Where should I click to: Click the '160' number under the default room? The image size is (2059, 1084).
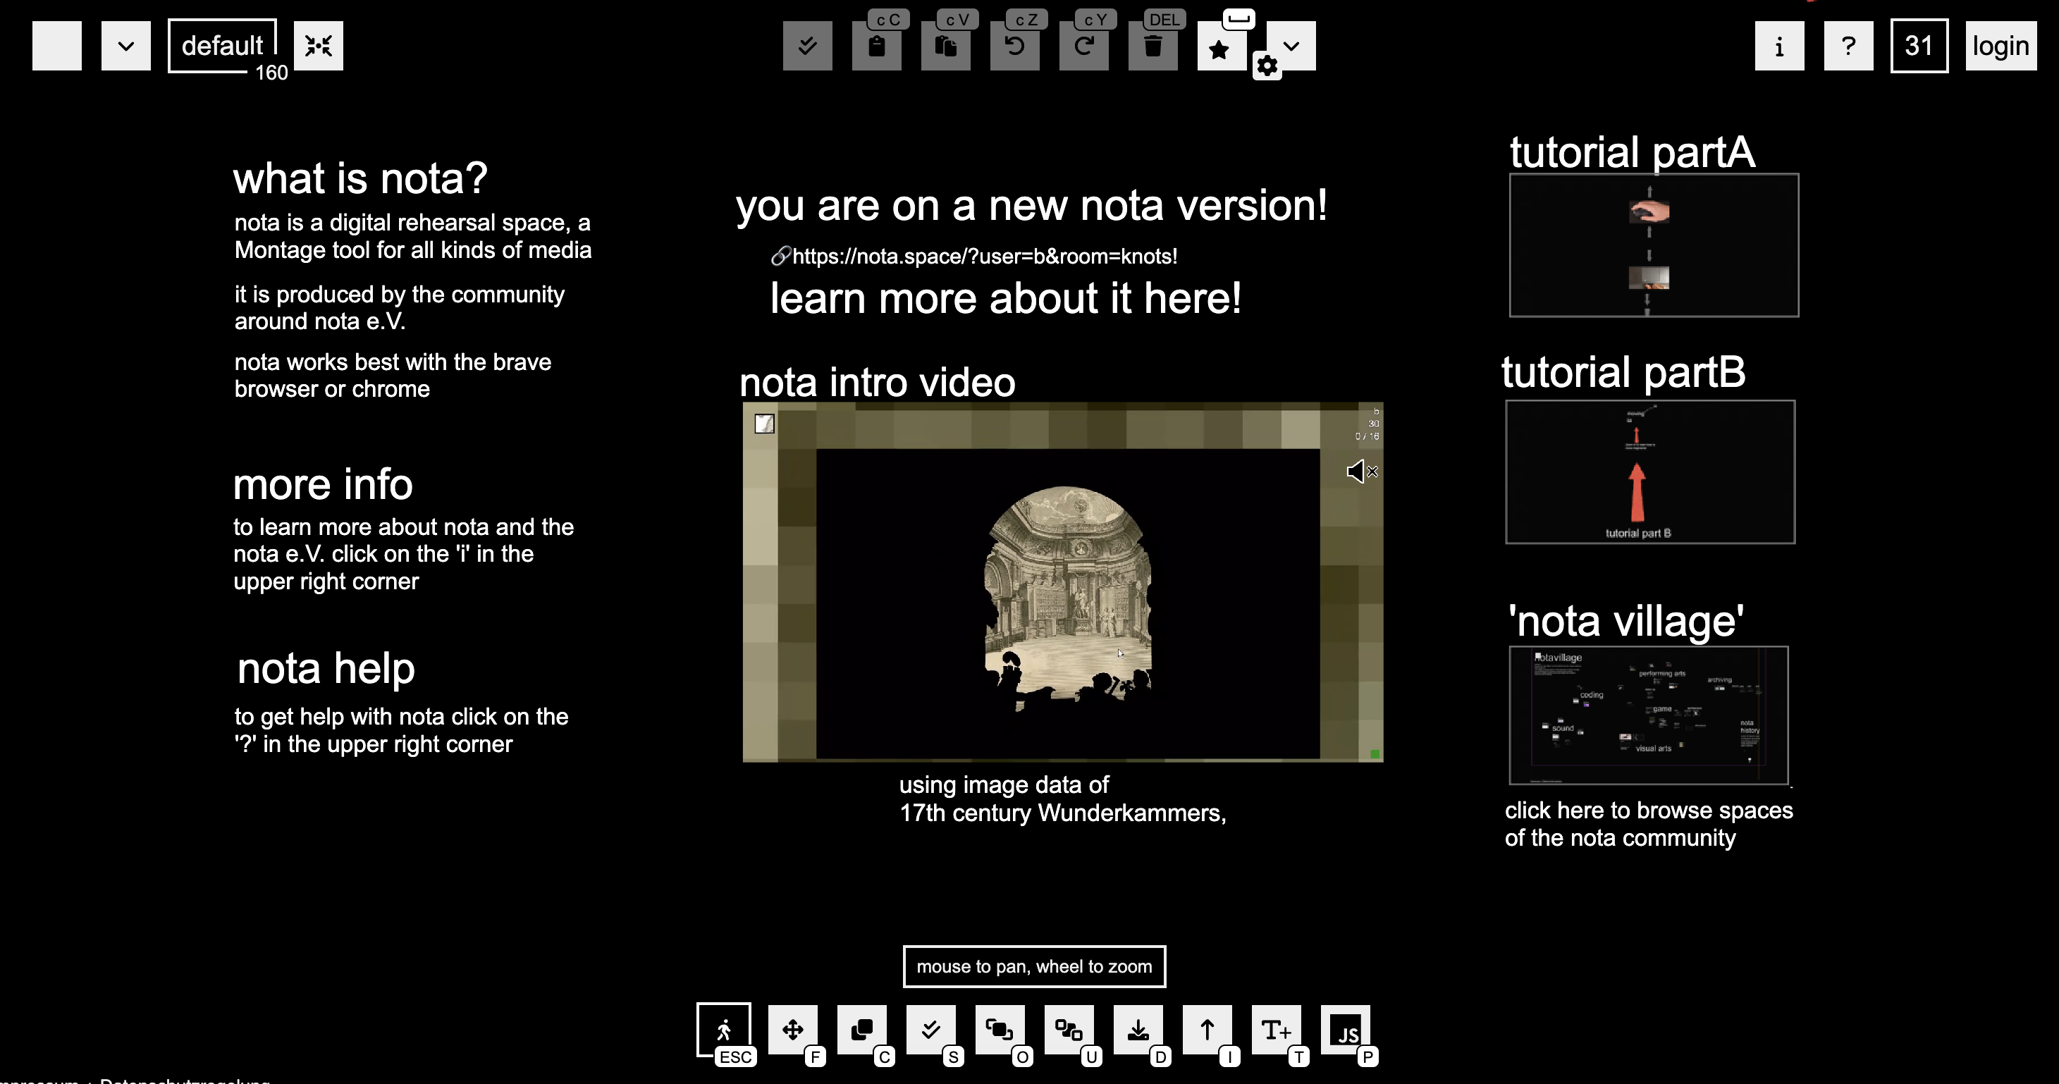click(272, 73)
